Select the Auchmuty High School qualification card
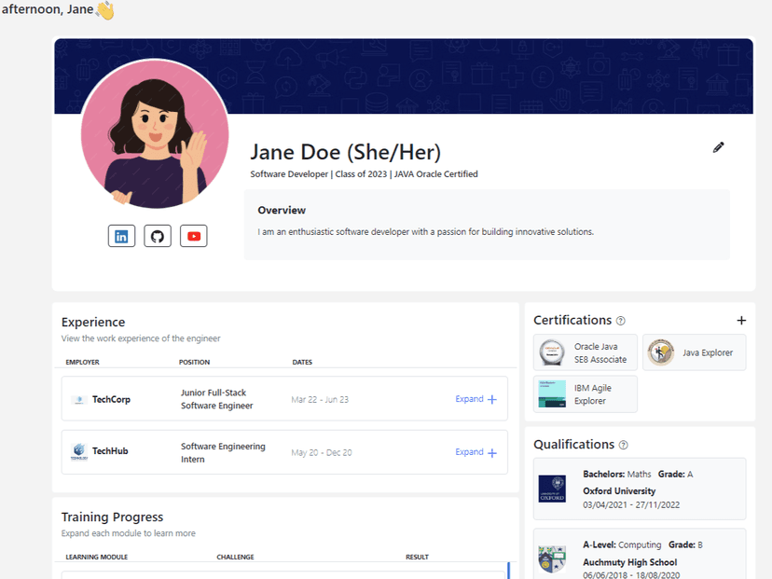This screenshot has width=772, height=579. click(639, 554)
